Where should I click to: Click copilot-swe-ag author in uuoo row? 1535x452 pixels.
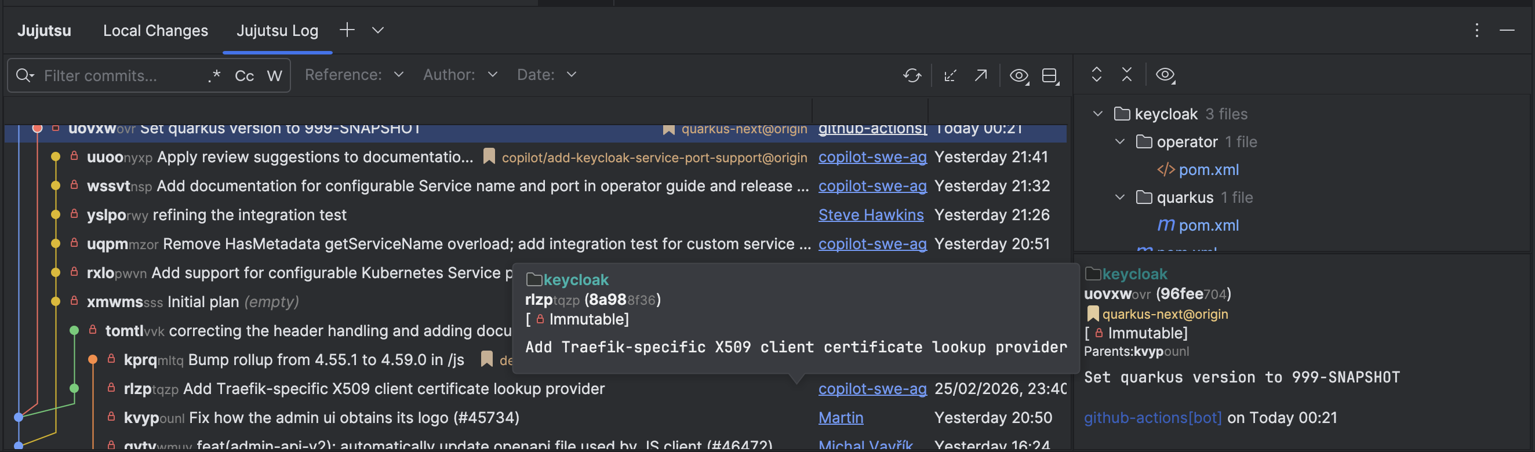(872, 157)
